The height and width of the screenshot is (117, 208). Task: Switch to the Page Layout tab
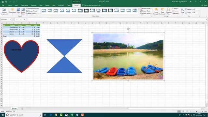pos(24,5)
